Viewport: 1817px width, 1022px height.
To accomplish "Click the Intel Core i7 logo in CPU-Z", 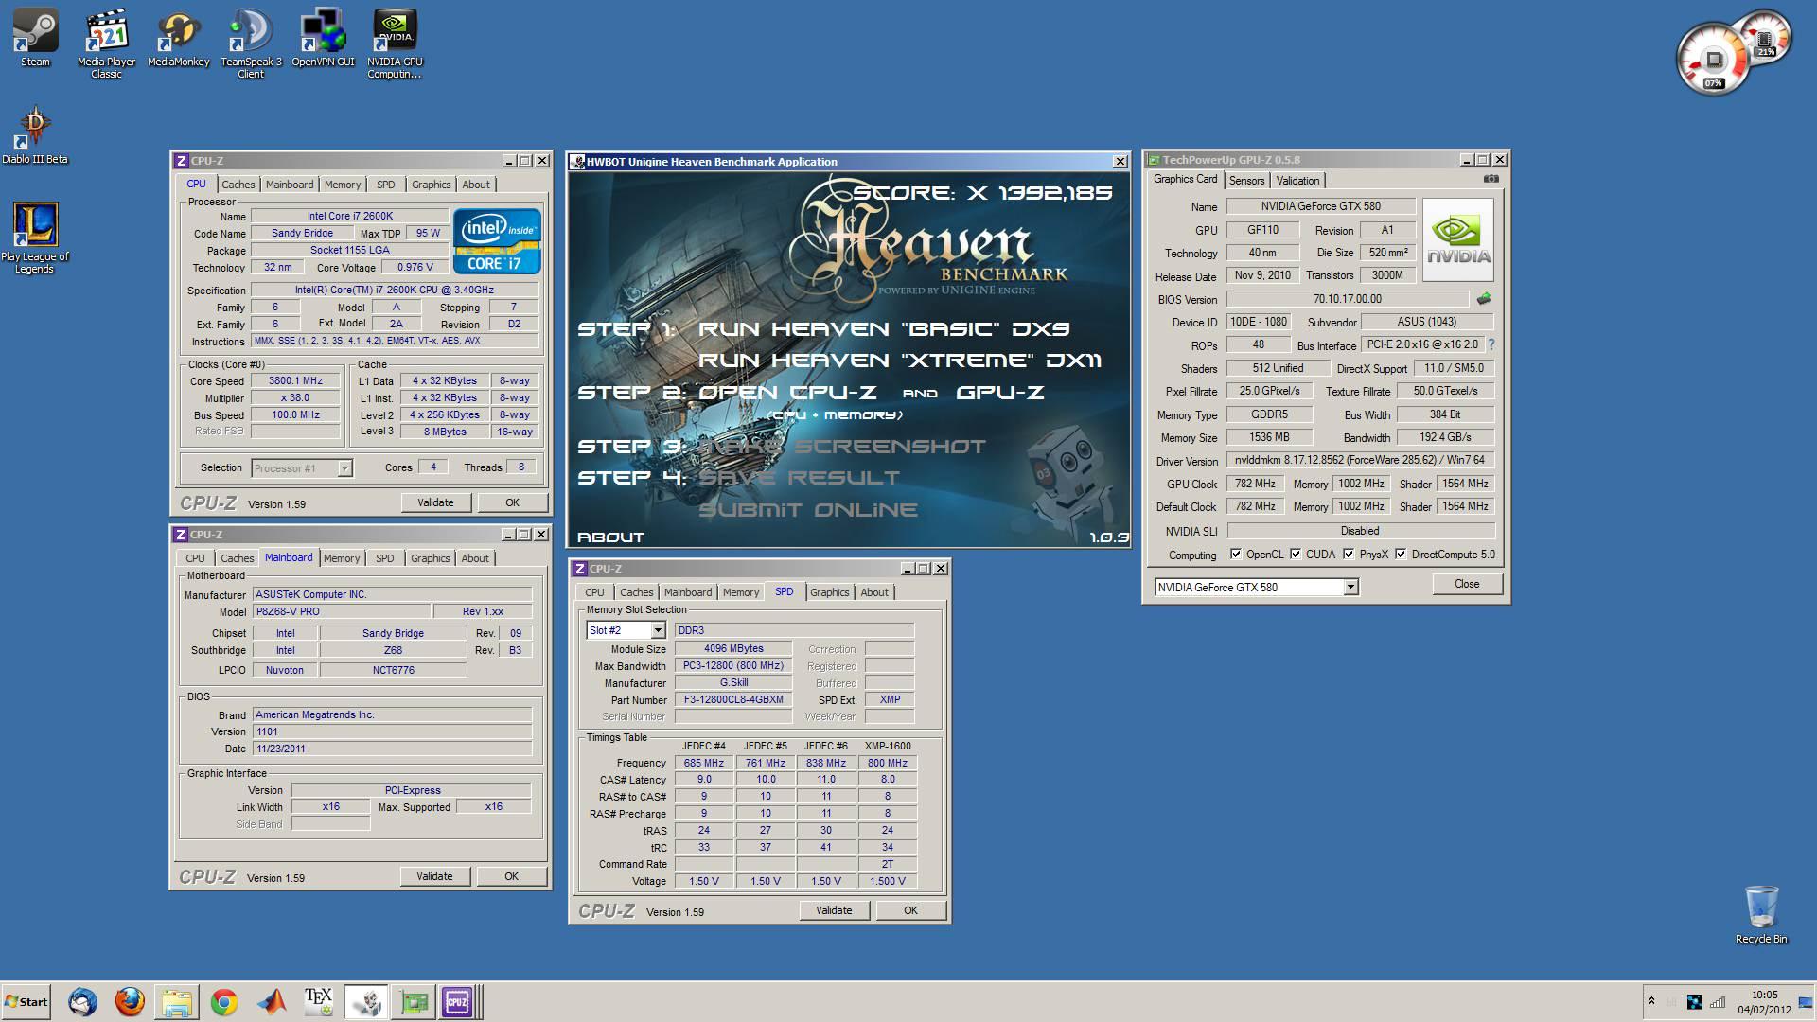I will pos(497,241).
